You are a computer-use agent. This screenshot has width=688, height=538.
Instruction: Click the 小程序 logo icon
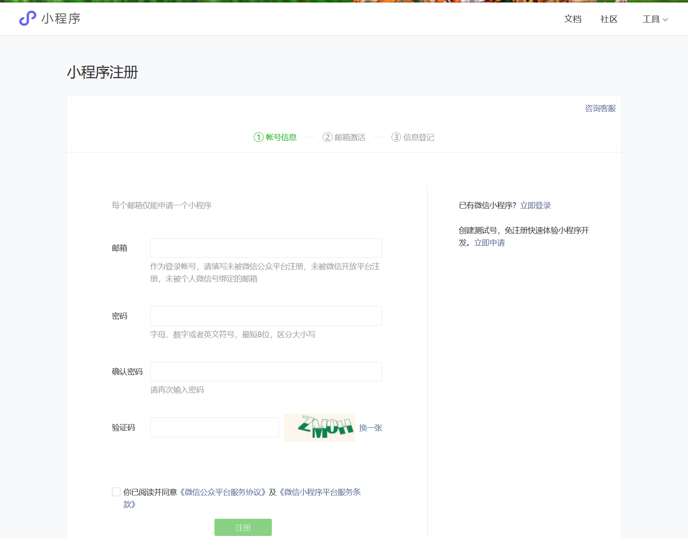point(27,18)
